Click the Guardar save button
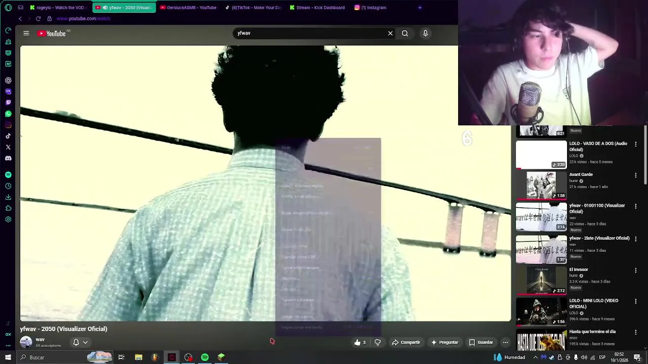This screenshot has width=648, height=364. 481,342
